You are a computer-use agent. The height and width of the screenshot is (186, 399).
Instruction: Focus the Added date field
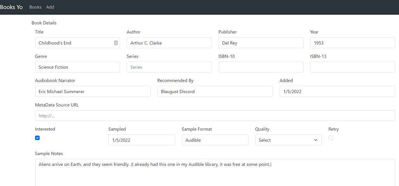click(x=337, y=91)
